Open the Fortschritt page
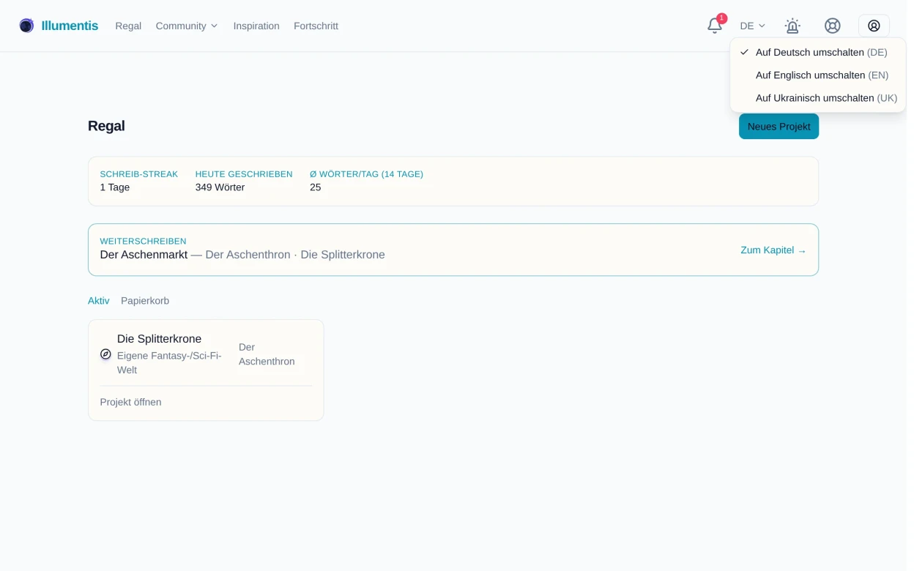Image resolution: width=914 pixels, height=571 pixels. point(316,26)
